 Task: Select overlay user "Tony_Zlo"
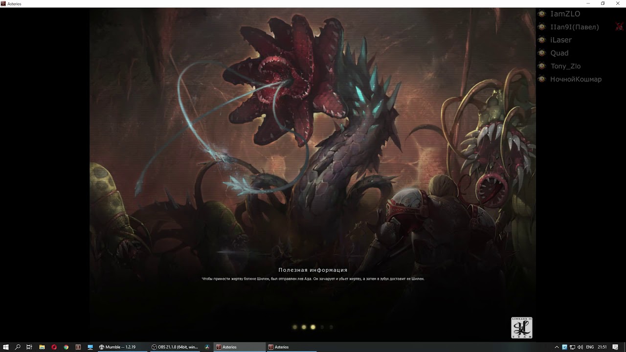coord(565,66)
